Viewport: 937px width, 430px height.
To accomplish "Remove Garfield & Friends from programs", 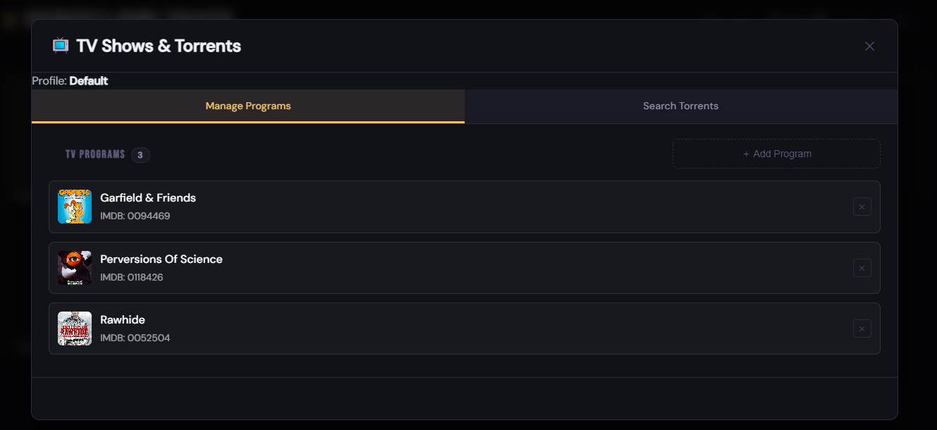I will click(x=862, y=207).
